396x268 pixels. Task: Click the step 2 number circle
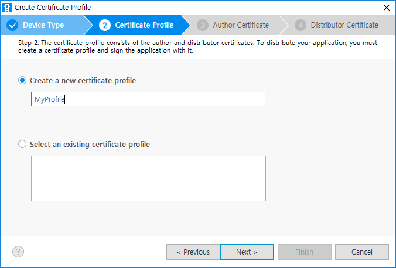(105, 25)
